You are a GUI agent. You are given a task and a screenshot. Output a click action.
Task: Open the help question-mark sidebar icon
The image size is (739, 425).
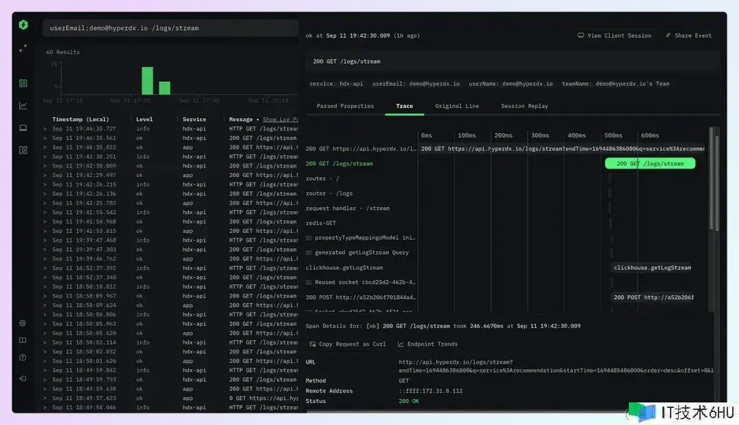coord(23,357)
